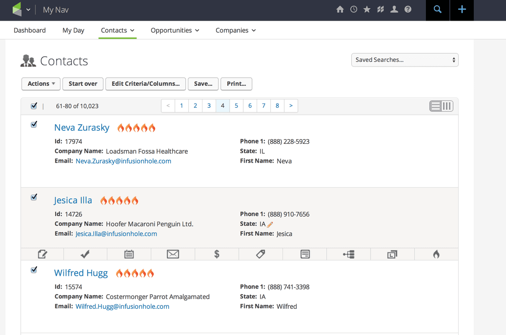
Task: Click the Start over button
Action: coord(83,84)
